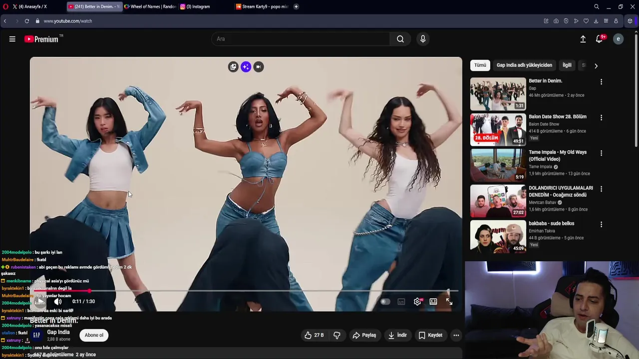Viewport: 639px width, 359px height.
Task: Open options for Balon Date Show video
Action: (x=601, y=118)
